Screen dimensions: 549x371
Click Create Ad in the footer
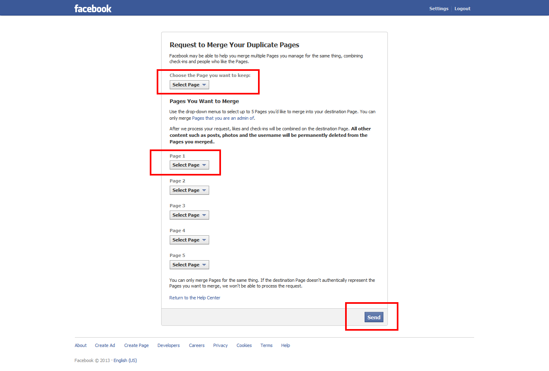pyautogui.click(x=105, y=345)
